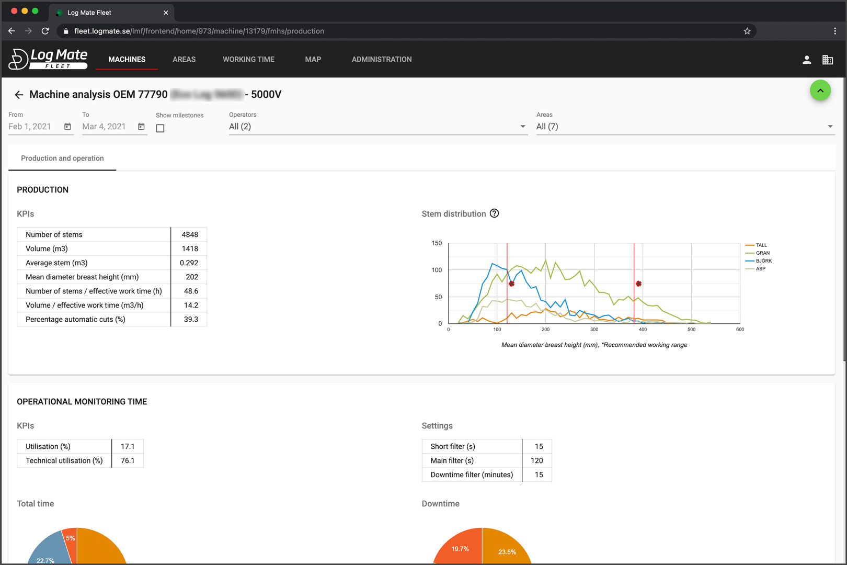Viewport: 847px width, 565px height.
Task: Select the Short filter (s) value 15
Action: 539,446
